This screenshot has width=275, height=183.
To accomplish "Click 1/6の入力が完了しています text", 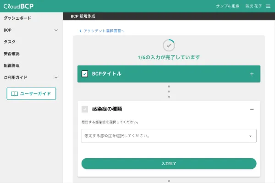I will click(169, 57).
